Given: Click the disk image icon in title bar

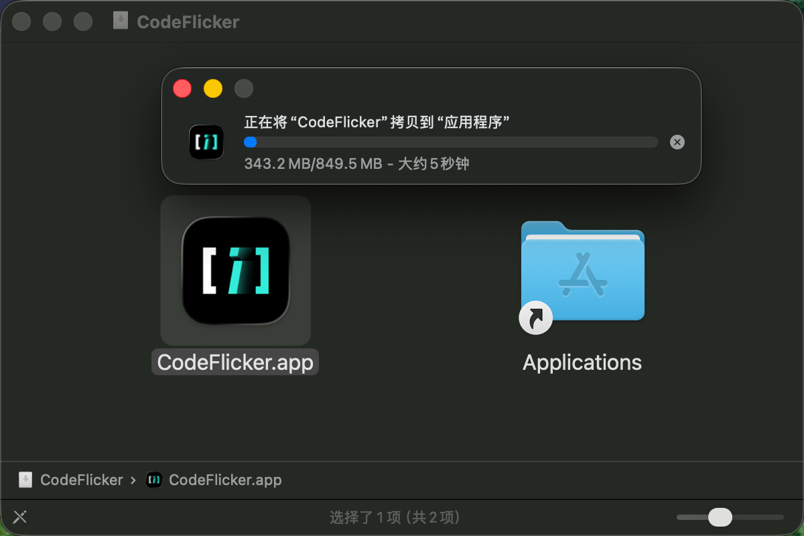Looking at the screenshot, I should (x=121, y=21).
